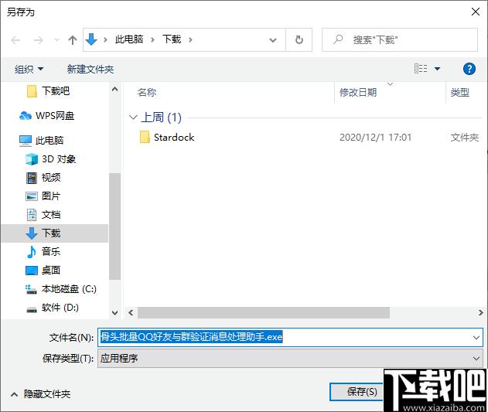This screenshot has height=412, width=488.
Task: Open recent locations dropdown arrow
Action: [56, 40]
